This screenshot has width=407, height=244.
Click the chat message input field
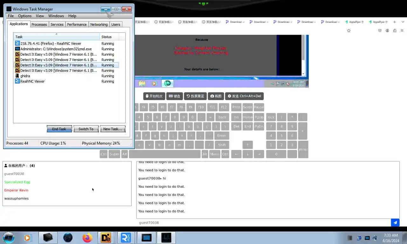point(264,223)
